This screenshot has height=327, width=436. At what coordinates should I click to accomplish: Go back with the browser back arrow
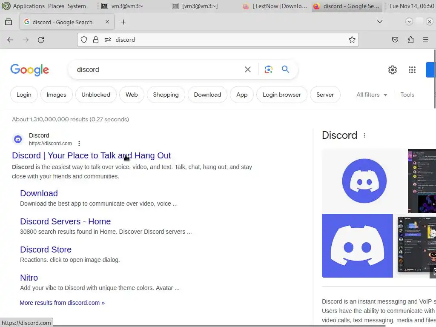(10, 40)
